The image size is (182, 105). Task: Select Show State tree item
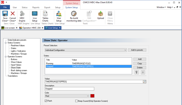point(16,68)
